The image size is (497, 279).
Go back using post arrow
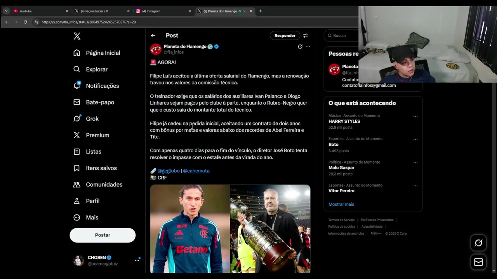point(153,36)
